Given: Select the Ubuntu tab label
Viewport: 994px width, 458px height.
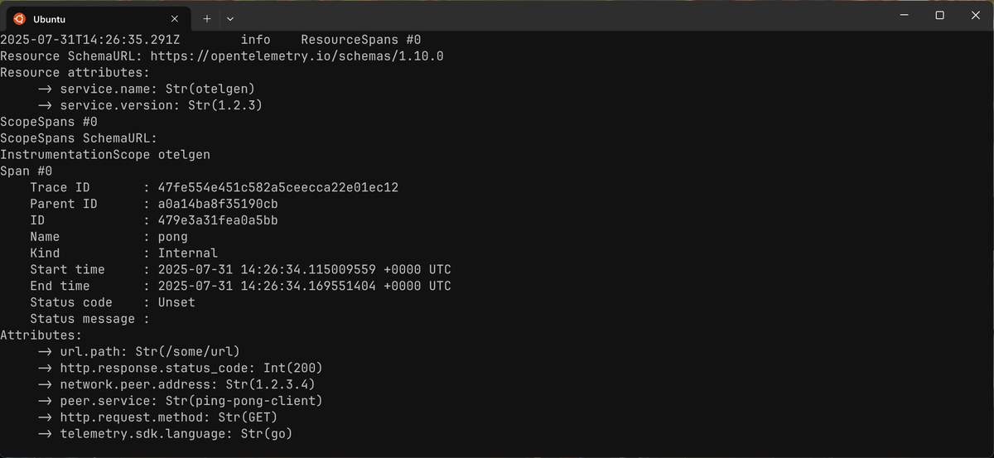Looking at the screenshot, I should (49, 19).
